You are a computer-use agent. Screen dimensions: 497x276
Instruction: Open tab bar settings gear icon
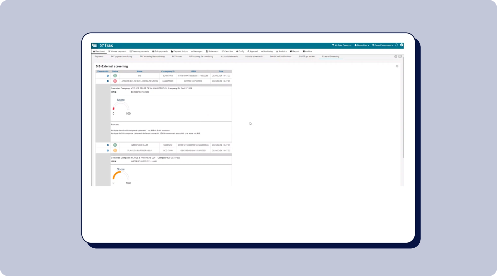tap(395, 57)
